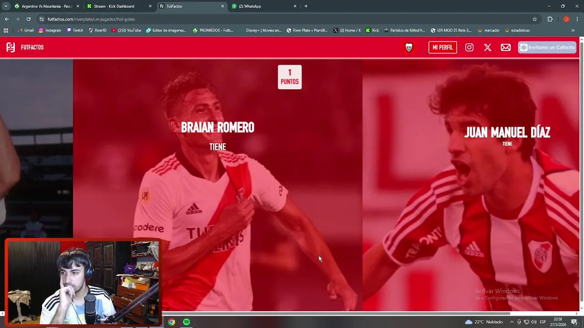Close the FutFactos tab
584x328 pixels.
223,6
